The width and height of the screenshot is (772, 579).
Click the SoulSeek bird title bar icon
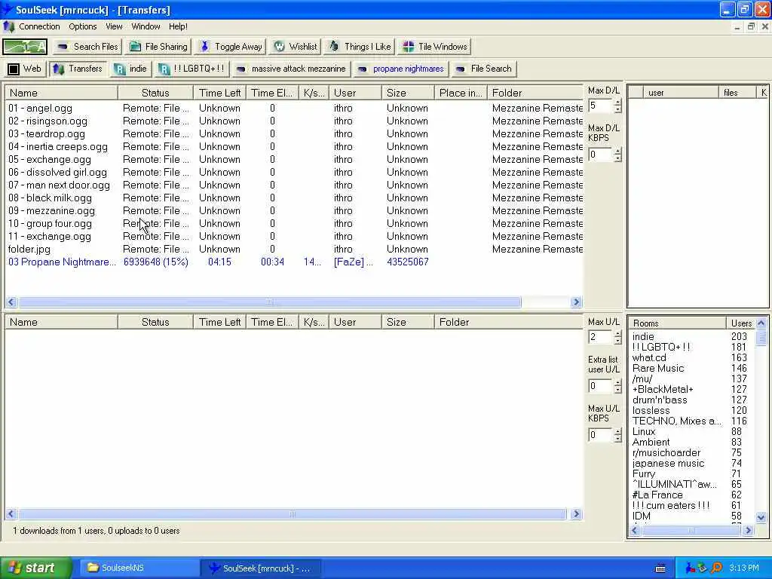click(7, 9)
